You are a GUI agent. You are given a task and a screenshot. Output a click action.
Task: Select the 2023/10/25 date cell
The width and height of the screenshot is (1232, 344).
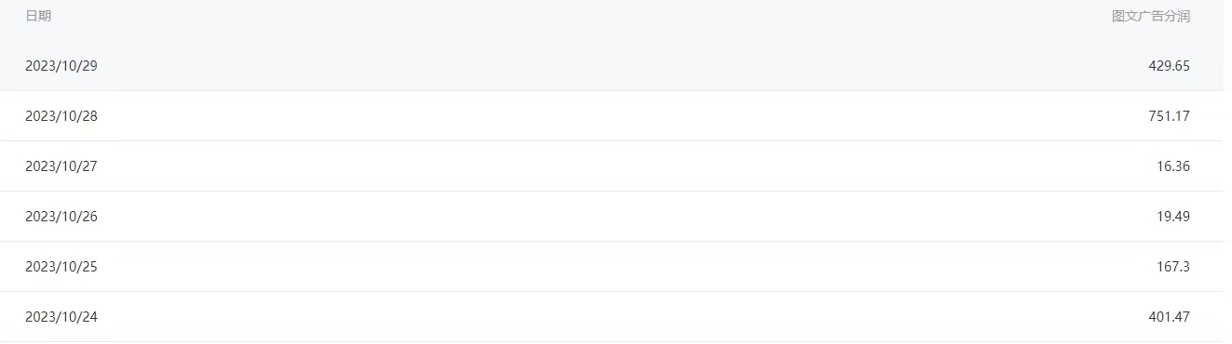point(61,267)
